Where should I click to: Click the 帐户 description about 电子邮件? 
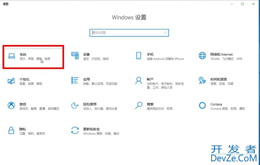point(165,86)
